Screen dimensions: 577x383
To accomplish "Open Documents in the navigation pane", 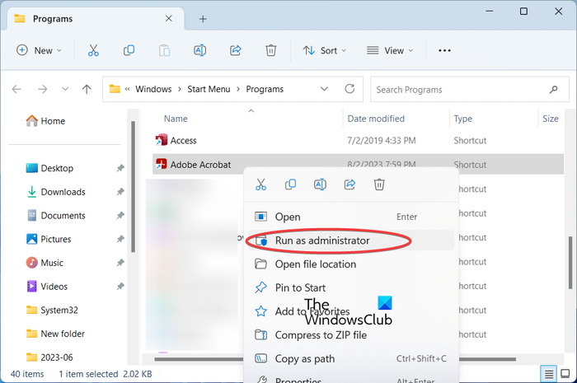I will point(56,216).
